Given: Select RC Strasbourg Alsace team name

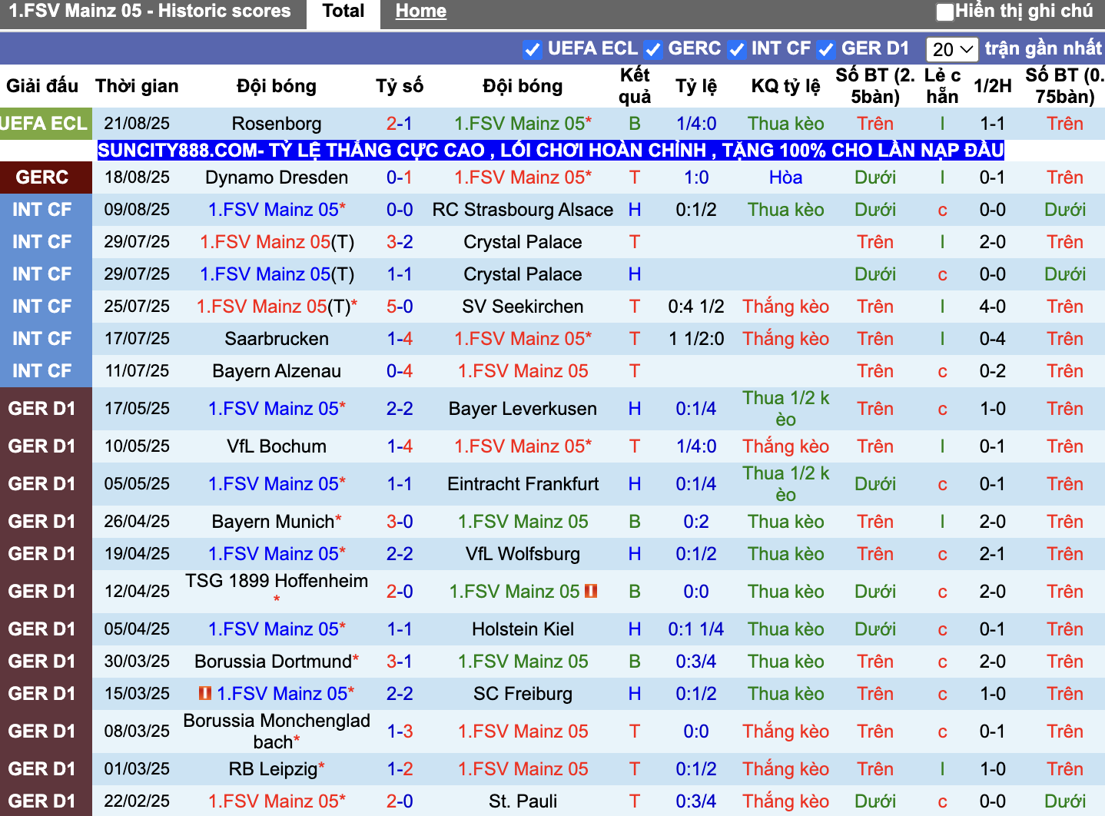Looking at the screenshot, I should click(523, 210).
